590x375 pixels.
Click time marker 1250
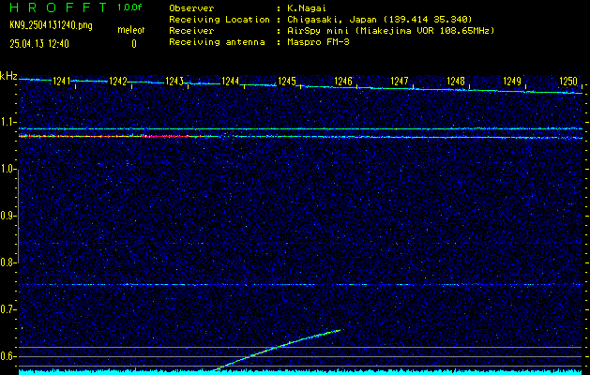point(568,81)
